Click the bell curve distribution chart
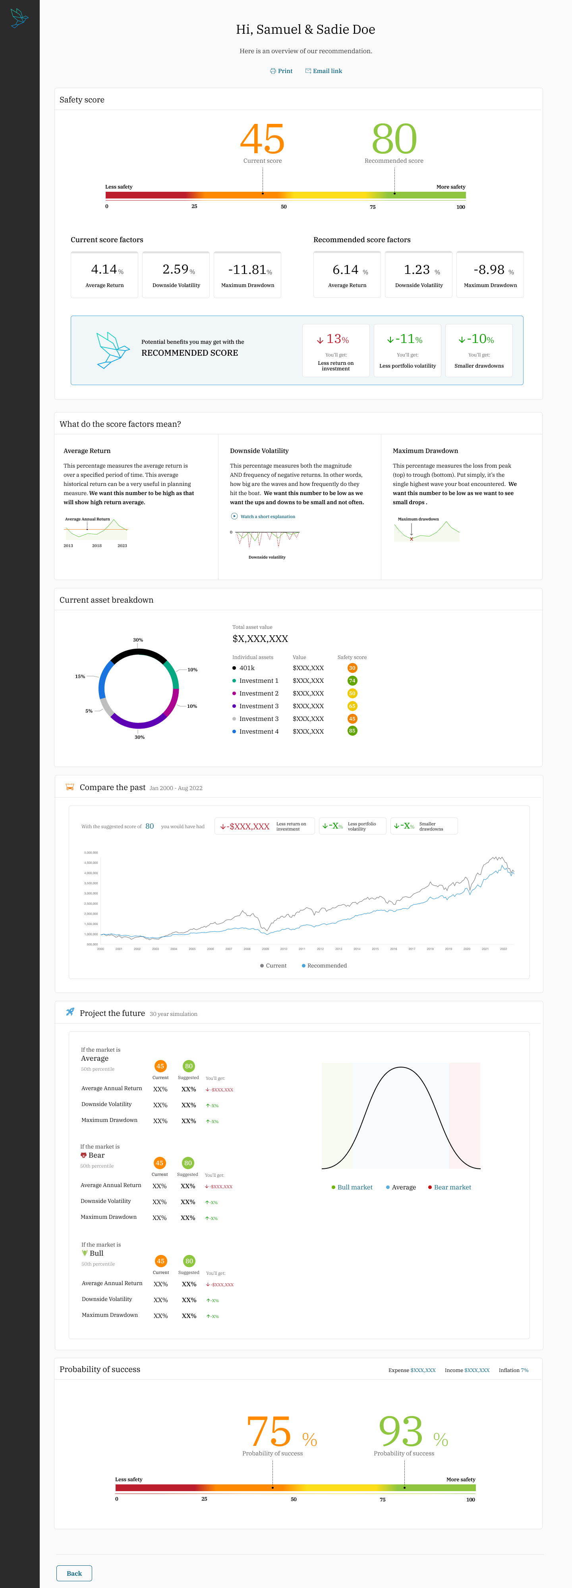 (401, 1116)
